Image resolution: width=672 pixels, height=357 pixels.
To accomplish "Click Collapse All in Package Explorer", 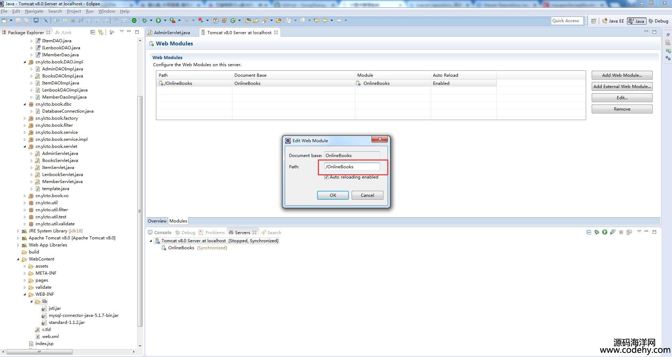I will [x=93, y=32].
